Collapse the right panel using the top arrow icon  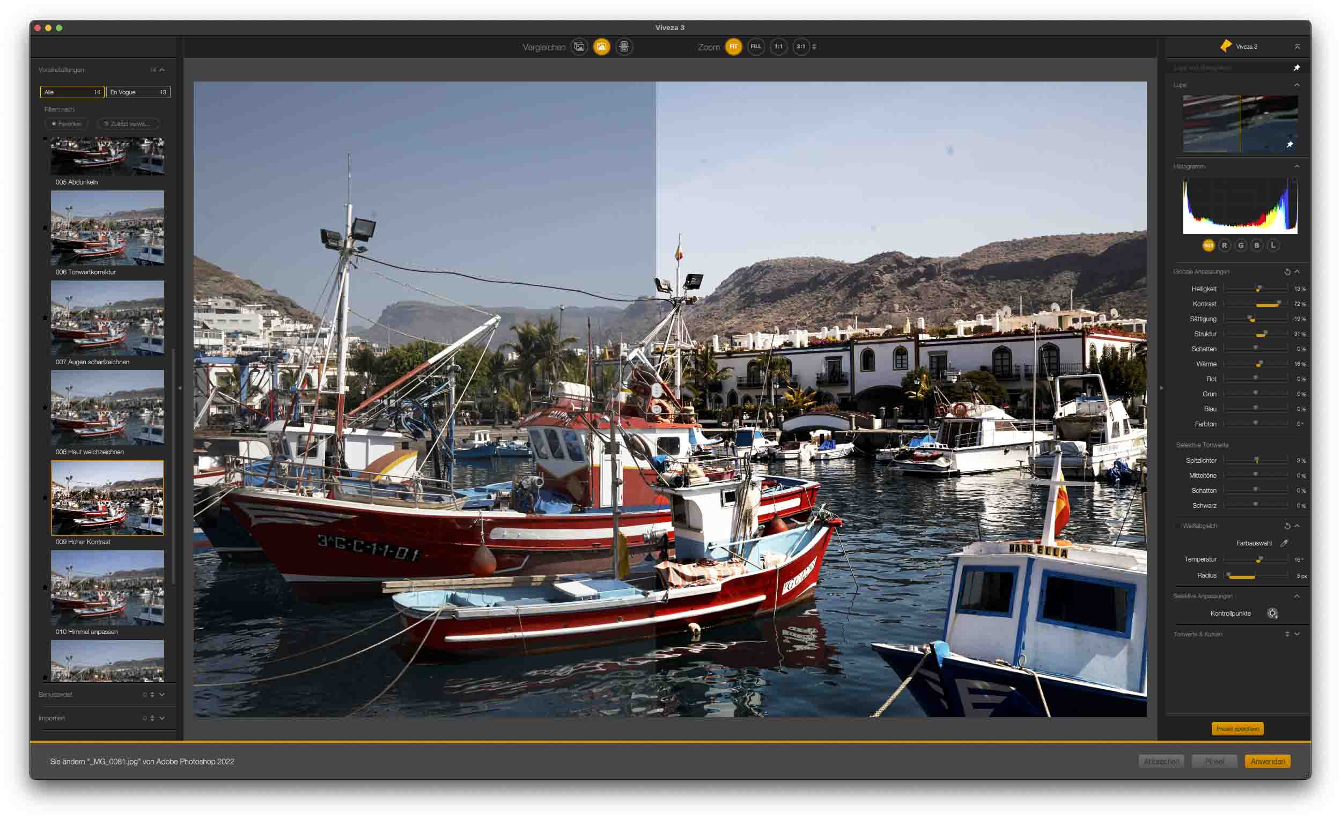[1297, 47]
